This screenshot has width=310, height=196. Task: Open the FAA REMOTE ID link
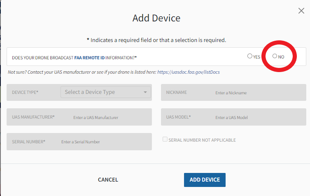click(89, 58)
